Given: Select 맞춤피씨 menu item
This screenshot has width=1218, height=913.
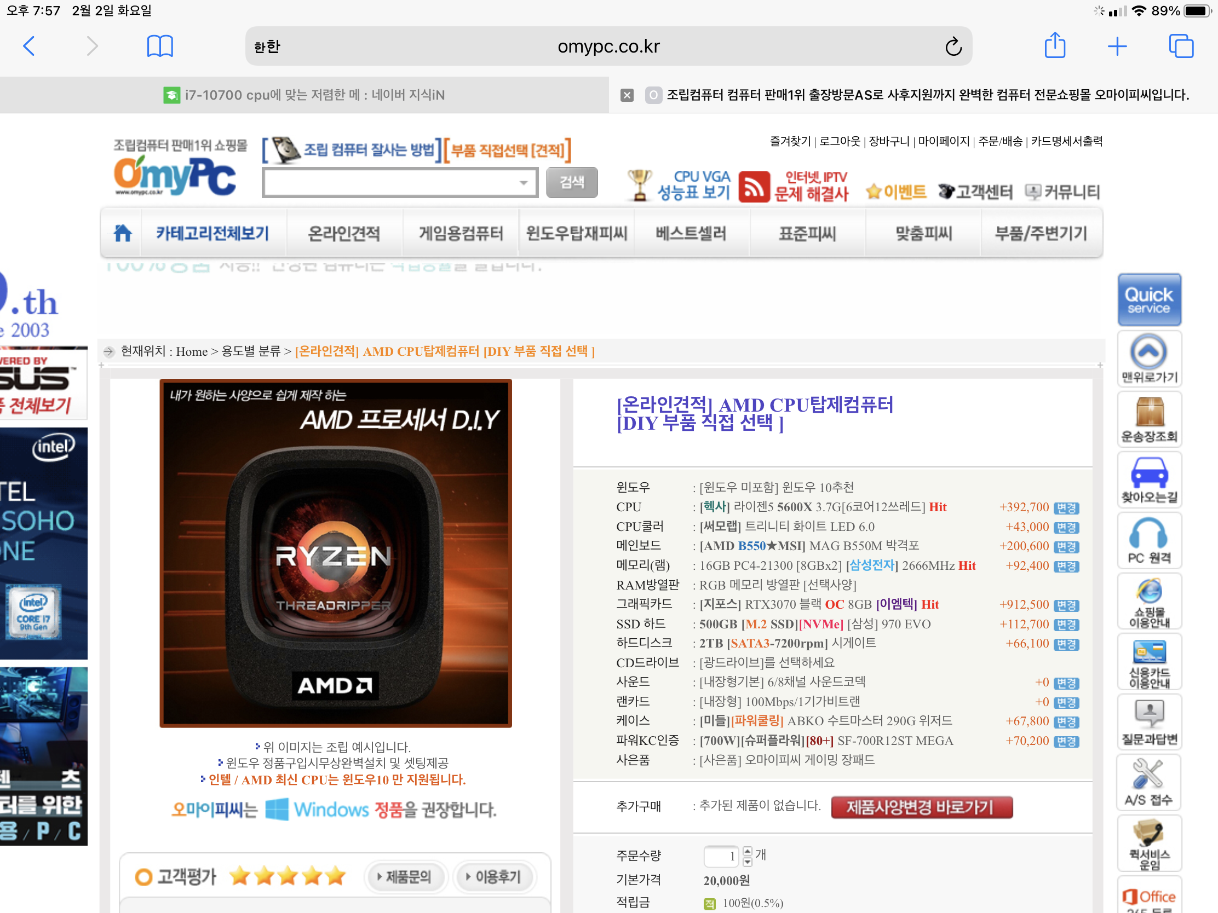Looking at the screenshot, I should click(x=923, y=233).
